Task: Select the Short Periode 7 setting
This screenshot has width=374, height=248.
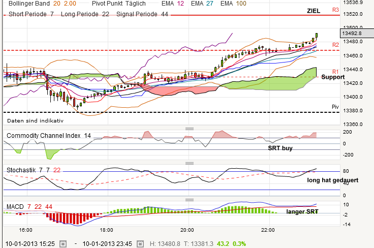Action: click(x=31, y=14)
